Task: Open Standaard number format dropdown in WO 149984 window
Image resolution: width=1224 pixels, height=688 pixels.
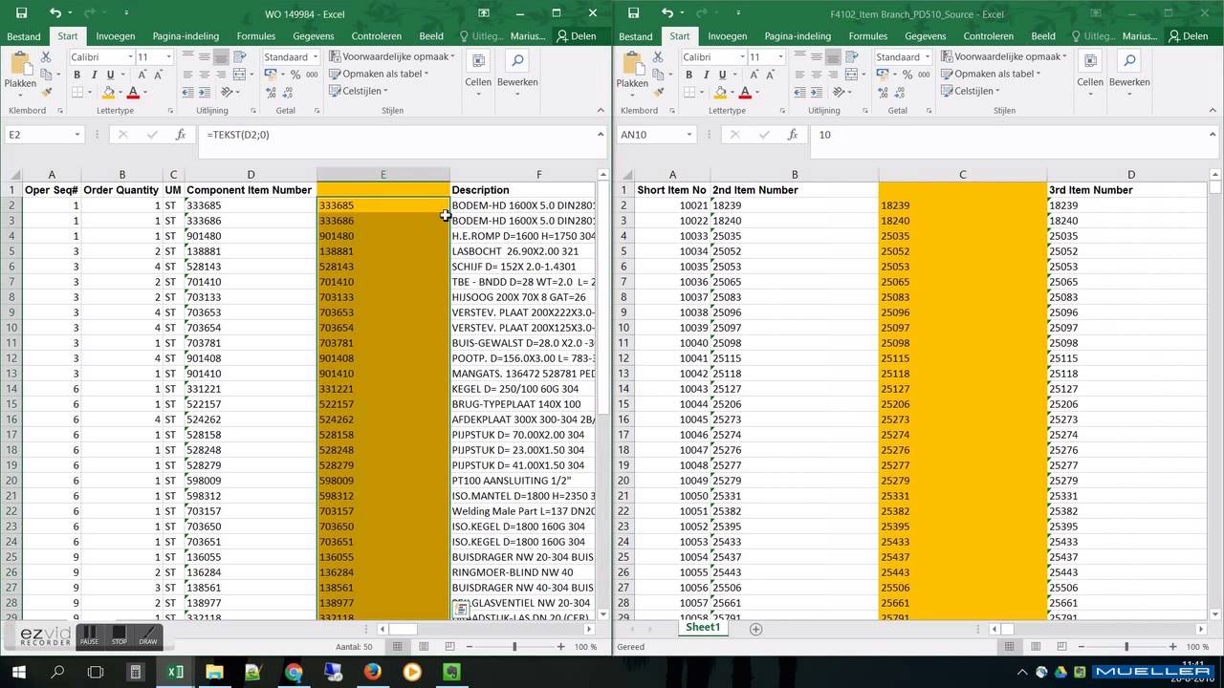Action: [315, 57]
